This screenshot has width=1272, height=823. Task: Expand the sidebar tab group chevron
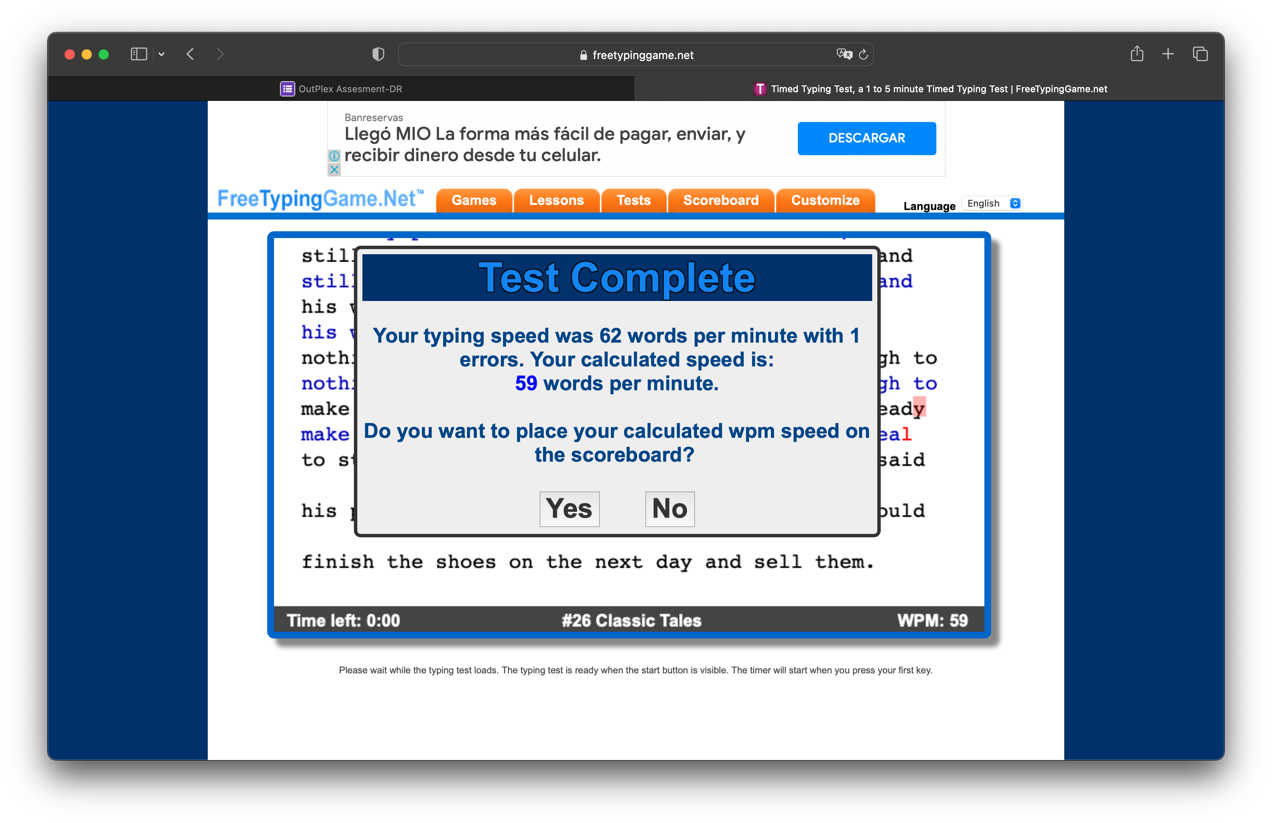161,54
